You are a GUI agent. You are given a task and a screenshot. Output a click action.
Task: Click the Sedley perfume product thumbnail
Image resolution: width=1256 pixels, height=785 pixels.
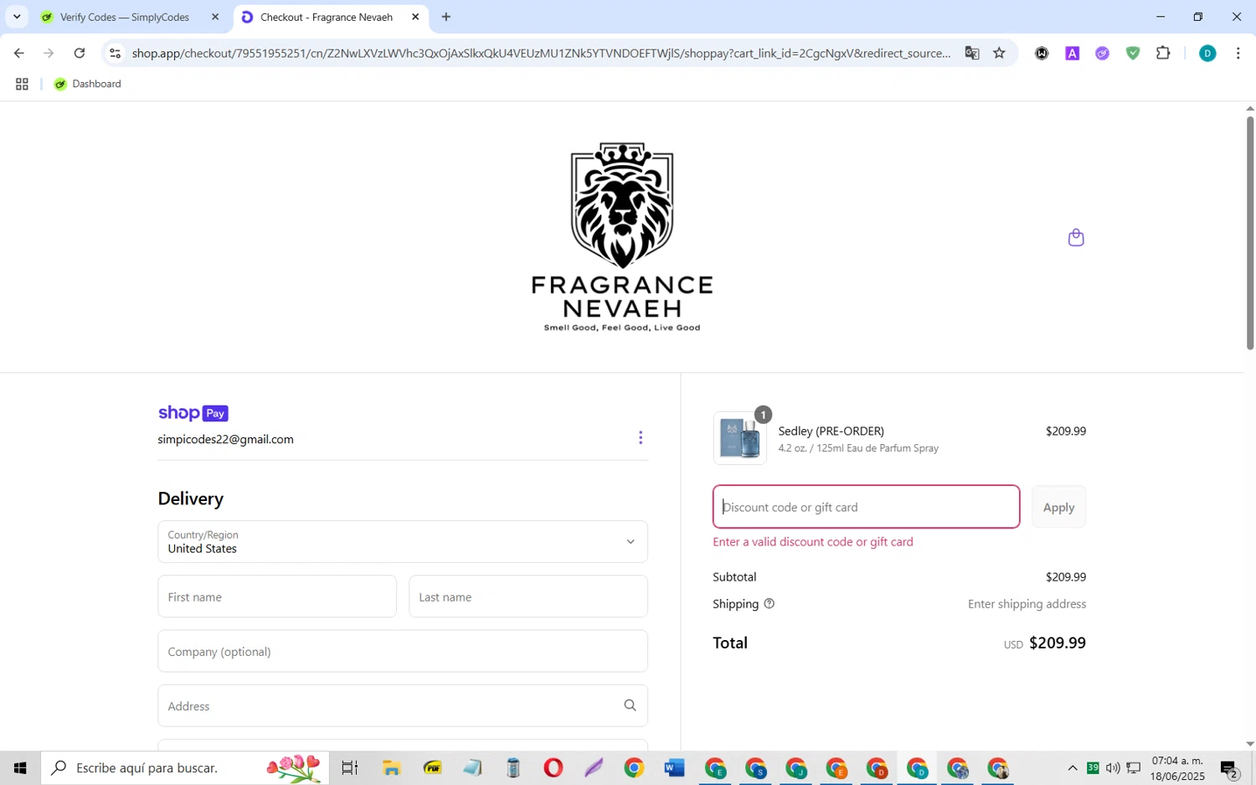tap(740, 438)
